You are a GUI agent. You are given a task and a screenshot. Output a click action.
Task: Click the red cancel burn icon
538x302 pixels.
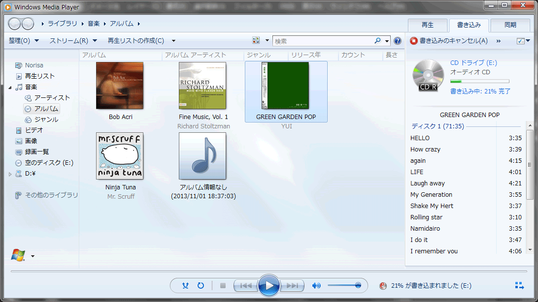(x=413, y=41)
